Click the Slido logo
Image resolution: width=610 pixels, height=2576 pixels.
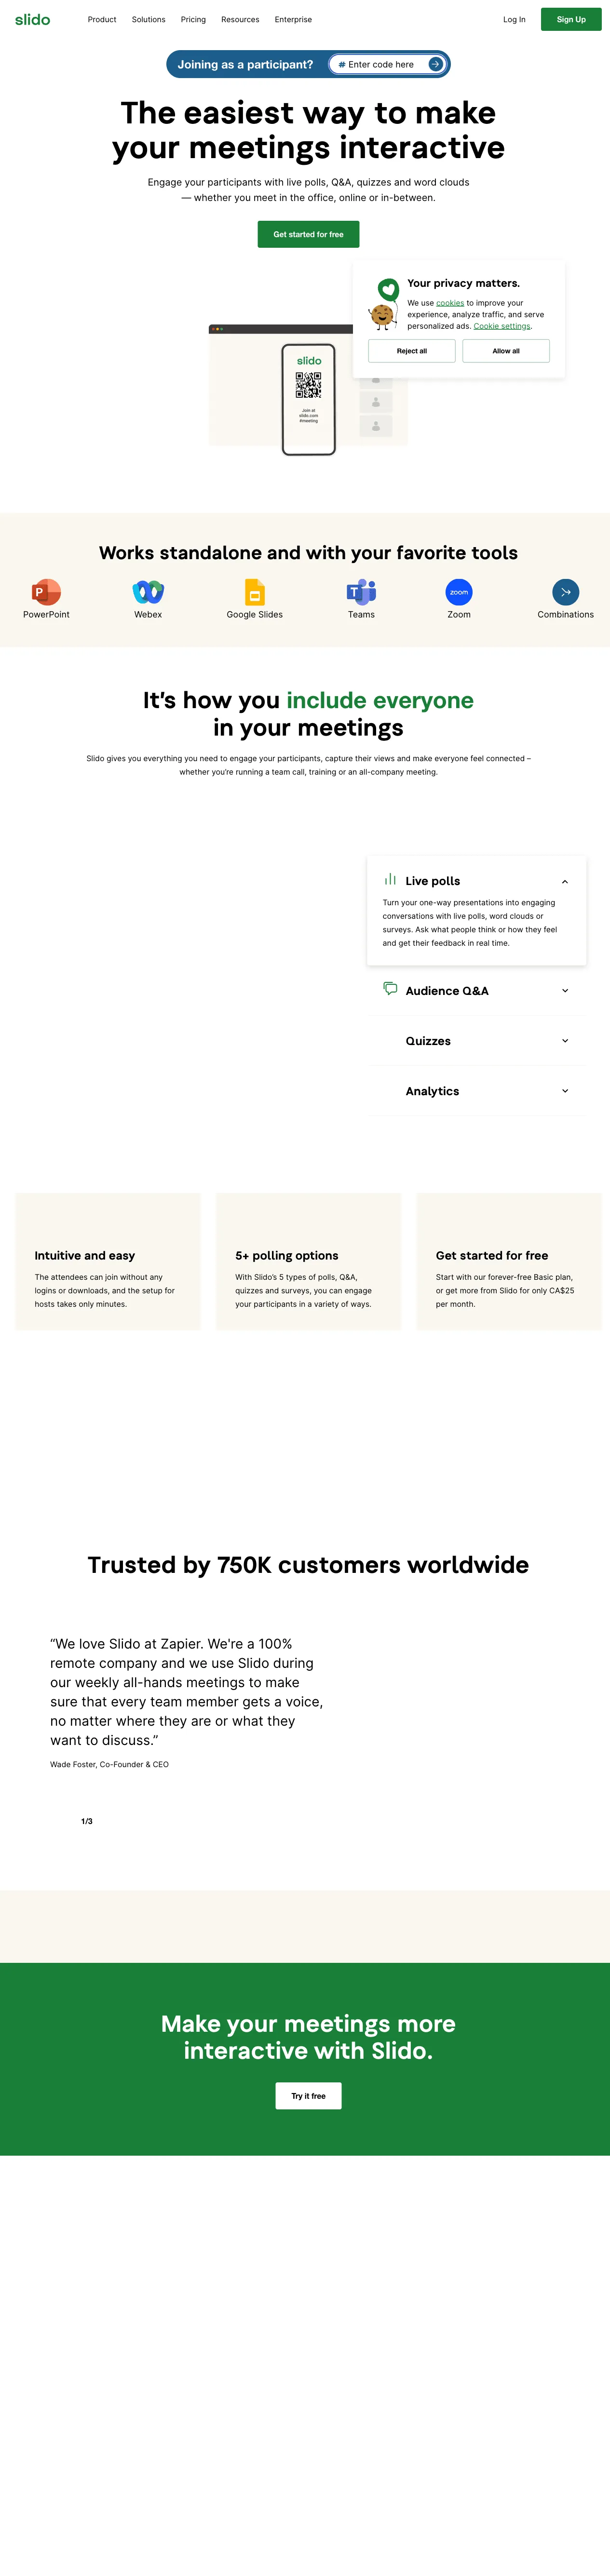[x=33, y=20]
